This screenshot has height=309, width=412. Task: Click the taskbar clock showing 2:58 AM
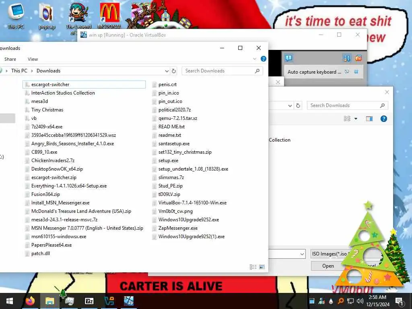click(x=377, y=301)
